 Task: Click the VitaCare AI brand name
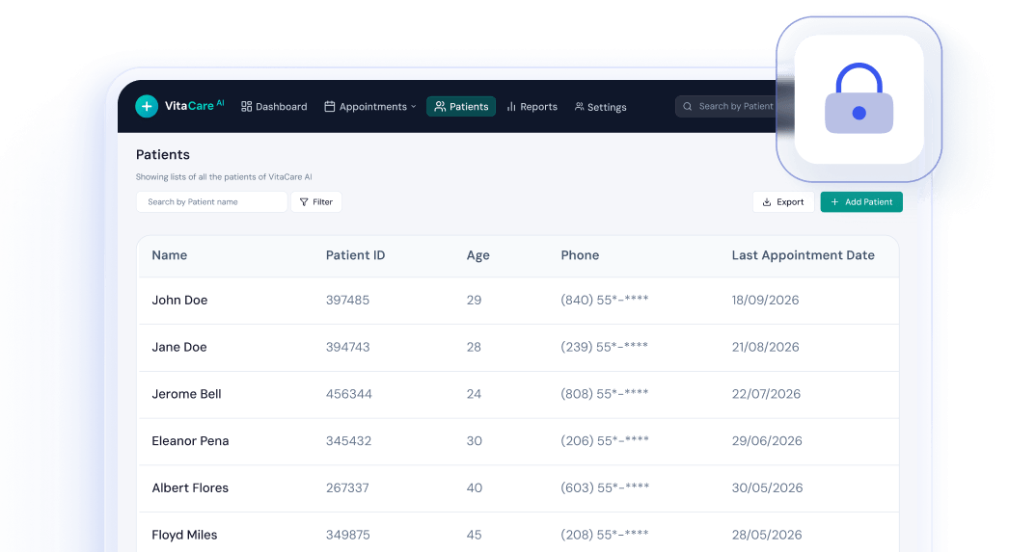pos(194,105)
